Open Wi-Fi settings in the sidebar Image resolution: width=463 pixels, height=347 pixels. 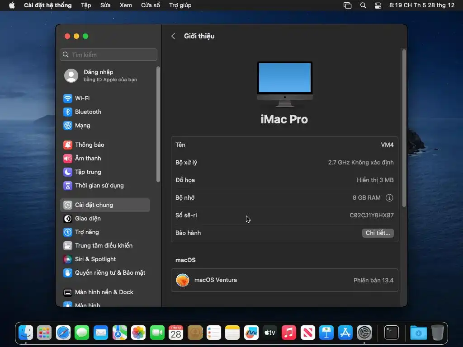click(105, 98)
